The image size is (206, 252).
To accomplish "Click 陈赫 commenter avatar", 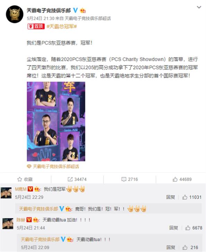I will tap(8, 224).
